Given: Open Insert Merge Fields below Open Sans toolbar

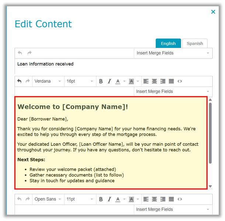Looking at the screenshot, I should [x=173, y=209].
